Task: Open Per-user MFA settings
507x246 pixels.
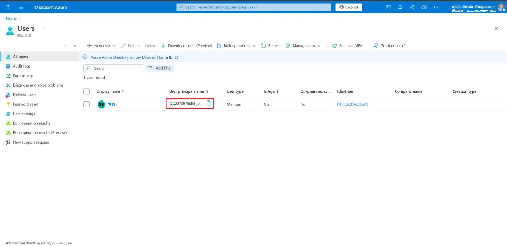Action: click(x=347, y=46)
